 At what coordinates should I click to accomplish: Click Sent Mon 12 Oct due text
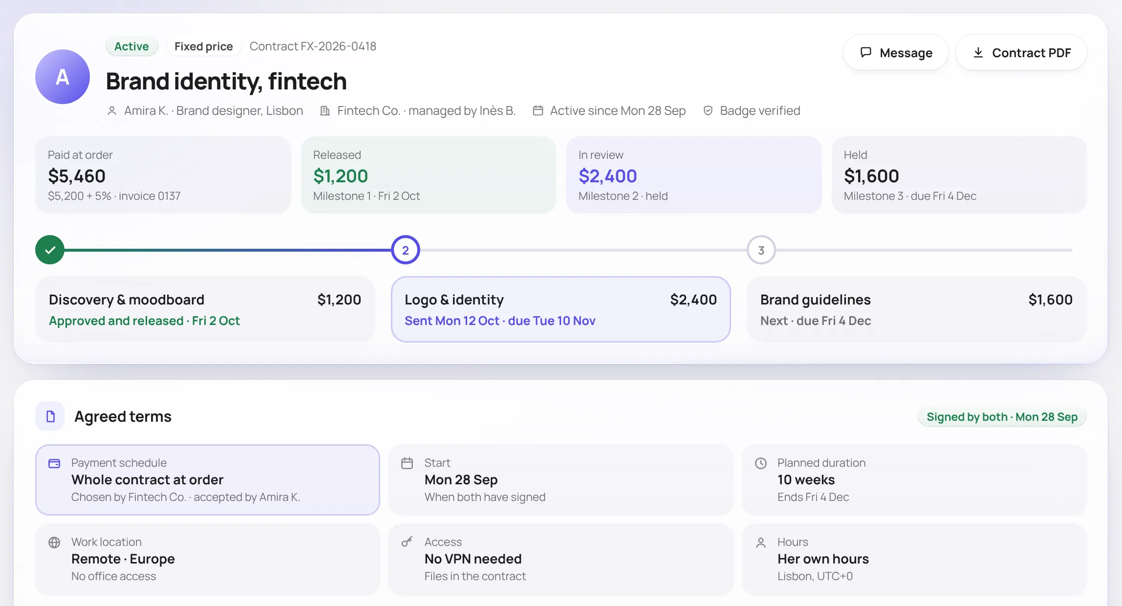point(500,321)
